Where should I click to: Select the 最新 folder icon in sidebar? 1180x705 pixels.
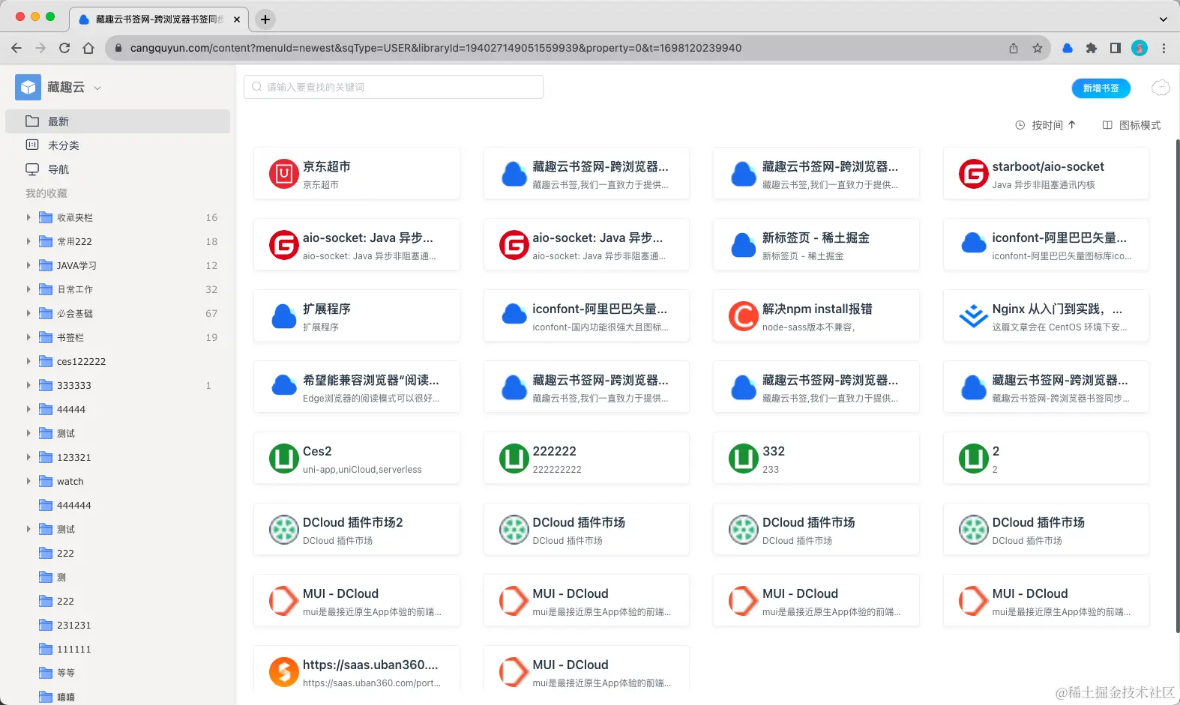click(x=32, y=121)
